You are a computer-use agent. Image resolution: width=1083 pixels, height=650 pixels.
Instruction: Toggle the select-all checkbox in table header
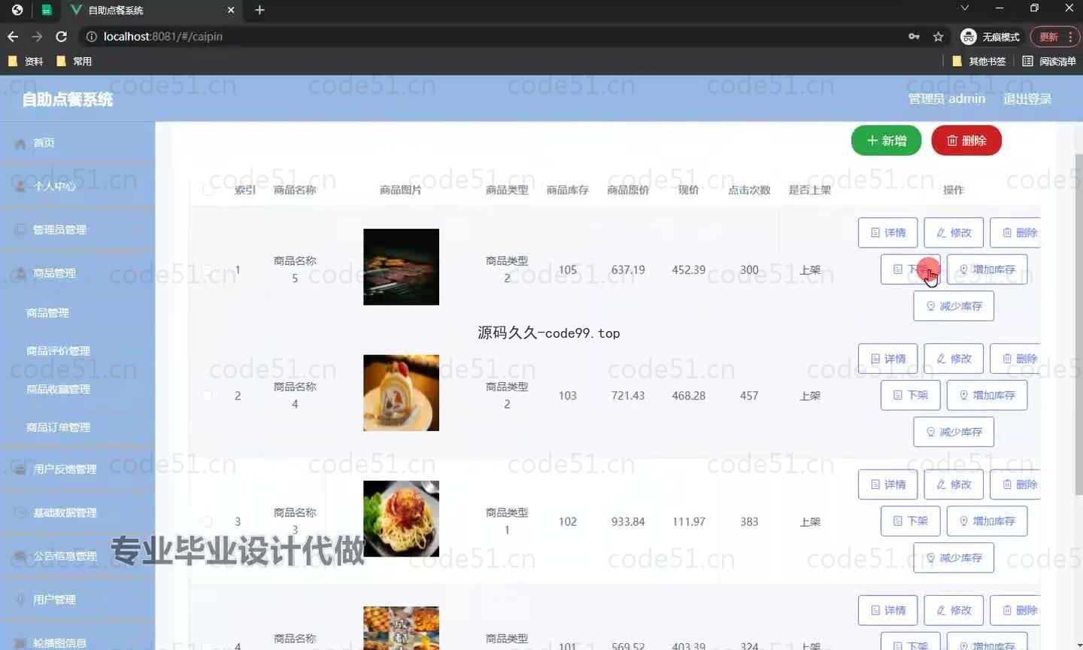[x=208, y=190]
